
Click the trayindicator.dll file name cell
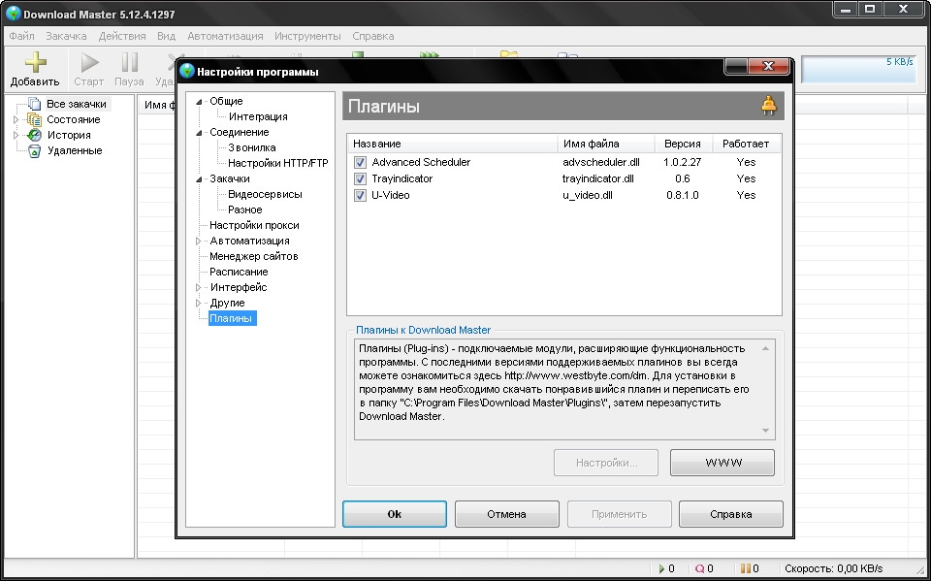pos(598,178)
